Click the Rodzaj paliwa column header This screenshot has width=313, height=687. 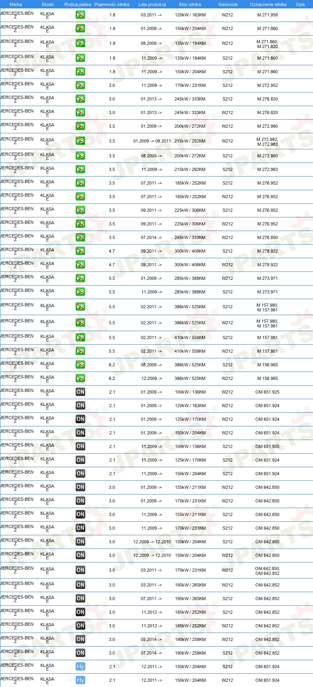(78, 4)
